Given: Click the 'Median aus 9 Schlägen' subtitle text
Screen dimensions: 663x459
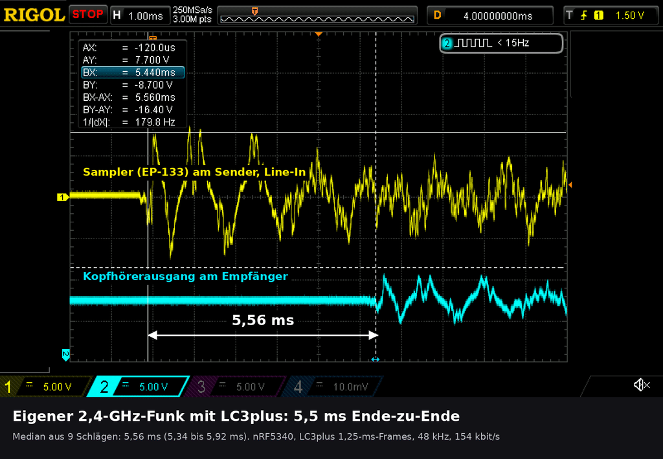Looking at the screenshot, I should tap(66, 436).
